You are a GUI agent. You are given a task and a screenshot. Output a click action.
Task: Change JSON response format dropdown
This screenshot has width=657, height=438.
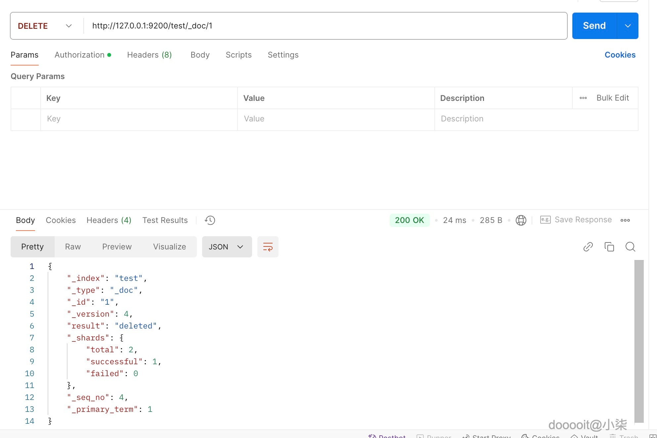pos(227,247)
